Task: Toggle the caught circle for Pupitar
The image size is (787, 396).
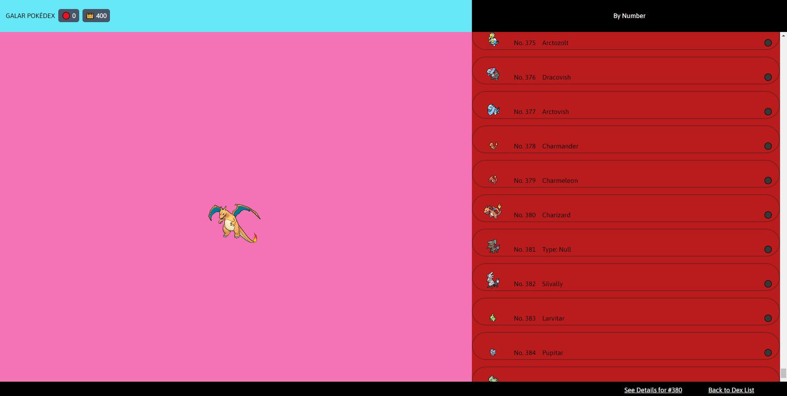Action: point(768,353)
